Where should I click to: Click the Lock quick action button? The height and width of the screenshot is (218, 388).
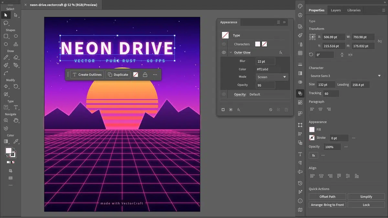[366, 205]
